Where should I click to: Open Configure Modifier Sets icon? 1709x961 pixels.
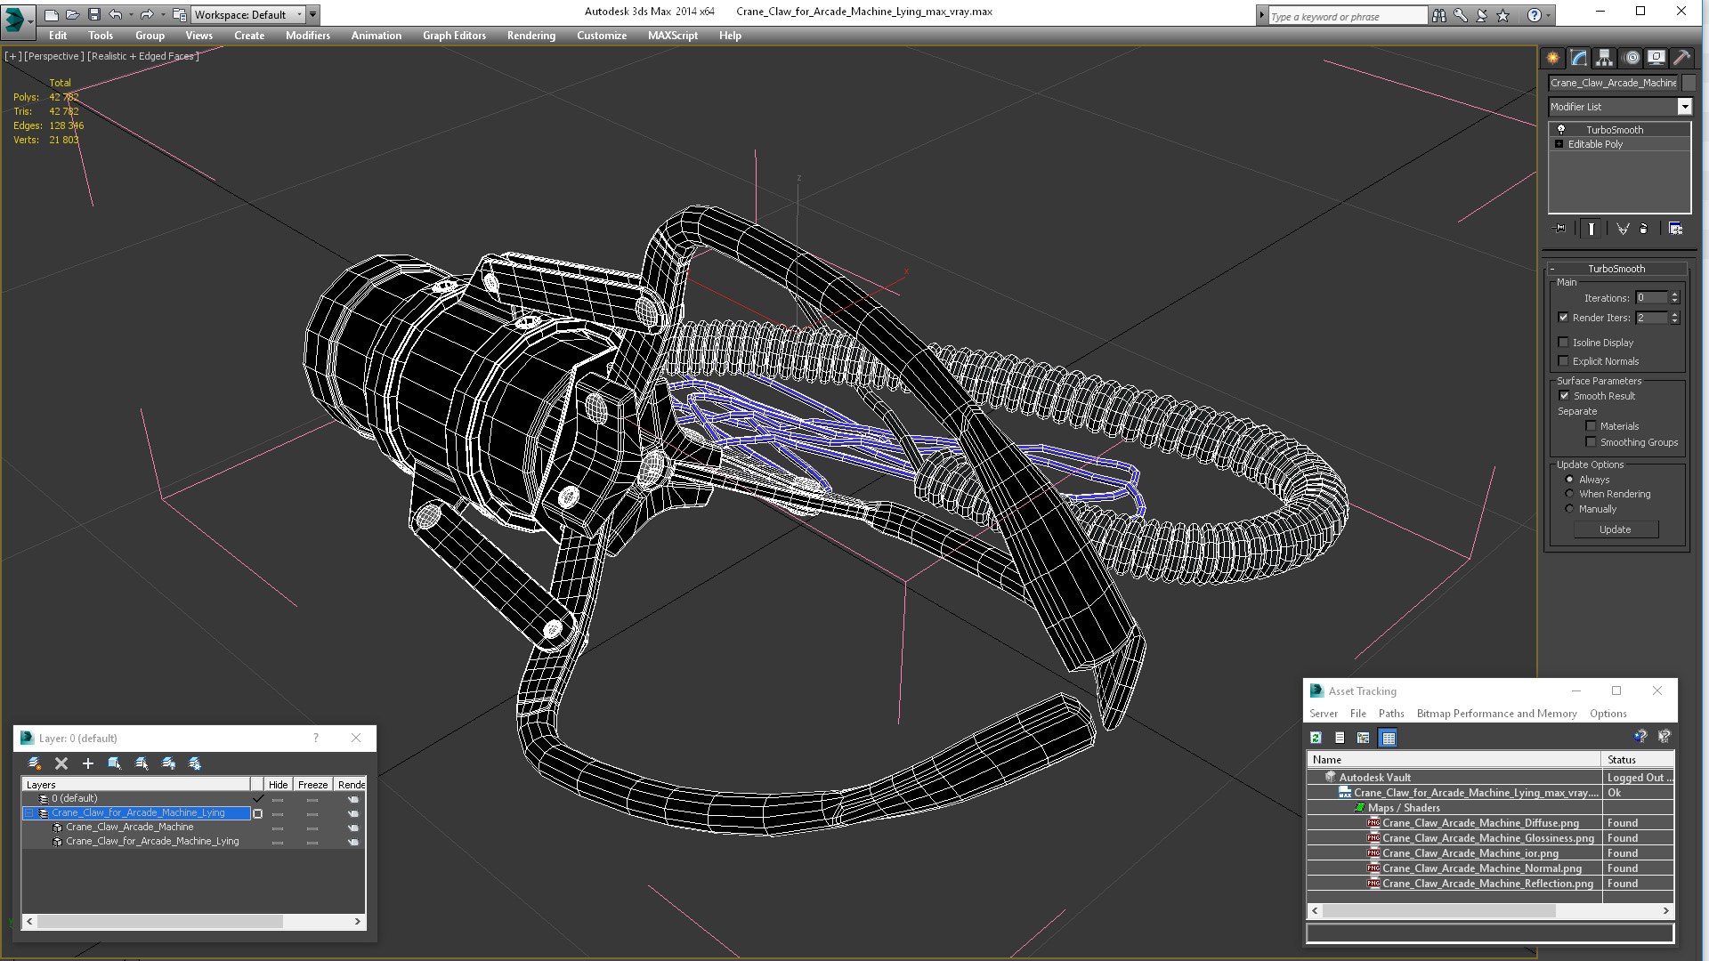pos(1675,229)
